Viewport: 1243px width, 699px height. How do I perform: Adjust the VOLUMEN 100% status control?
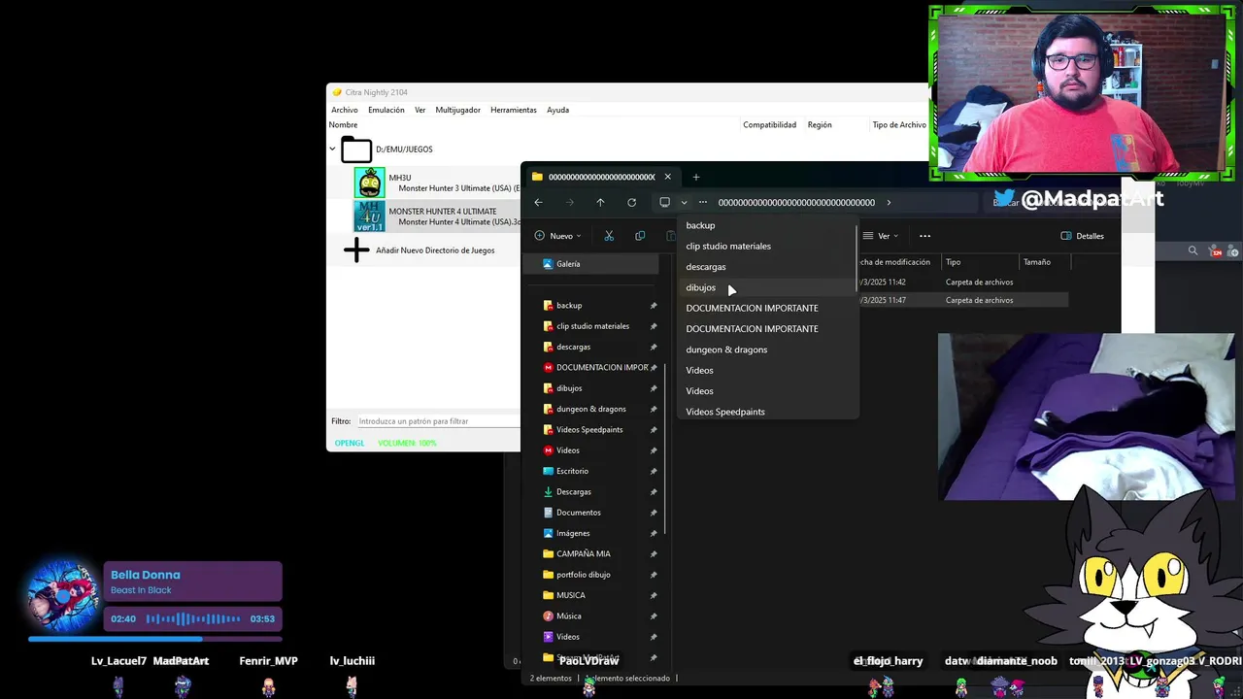click(x=407, y=443)
